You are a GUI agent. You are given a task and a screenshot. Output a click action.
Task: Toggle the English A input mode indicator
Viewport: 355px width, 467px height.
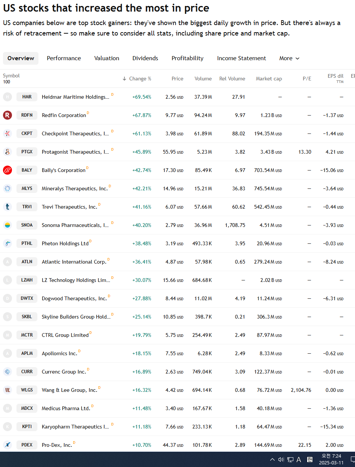(x=299, y=460)
